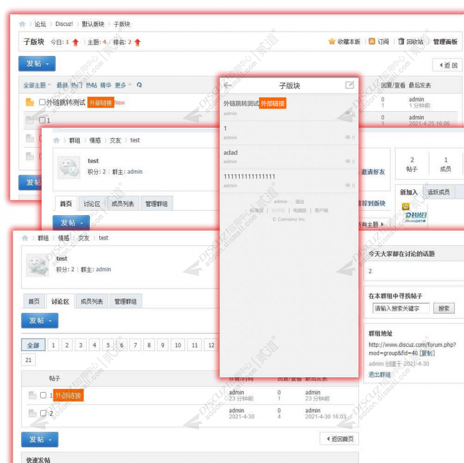
Task: Tick the checkbox for the 讨论区 post tagged 外部链接
Action: (43, 395)
